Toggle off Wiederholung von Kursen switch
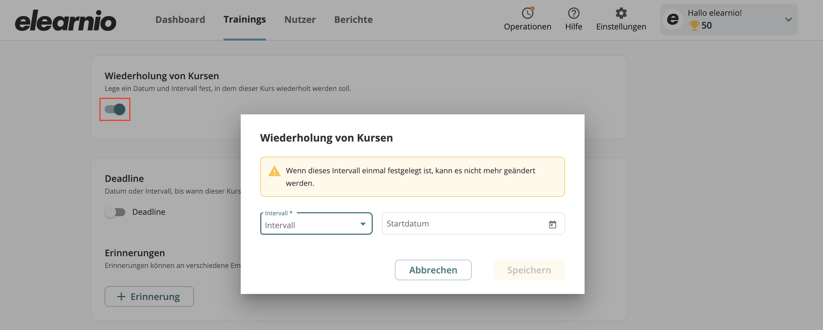This screenshot has width=823, height=330. (x=115, y=109)
